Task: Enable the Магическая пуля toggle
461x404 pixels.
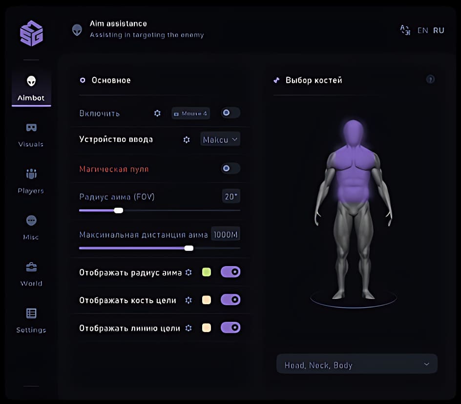Action: [x=230, y=169]
